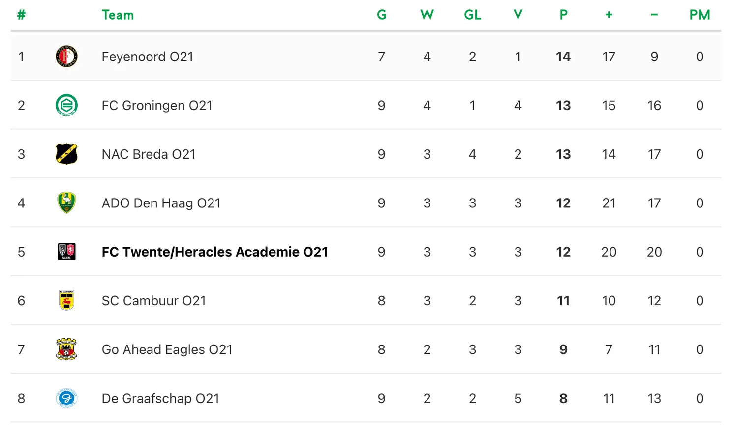Click the GL draws column header

472,15
